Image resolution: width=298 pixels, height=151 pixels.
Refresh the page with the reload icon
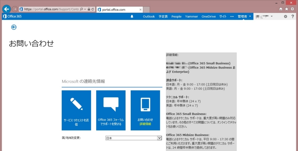pyautogui.click(x=93, y=9)
